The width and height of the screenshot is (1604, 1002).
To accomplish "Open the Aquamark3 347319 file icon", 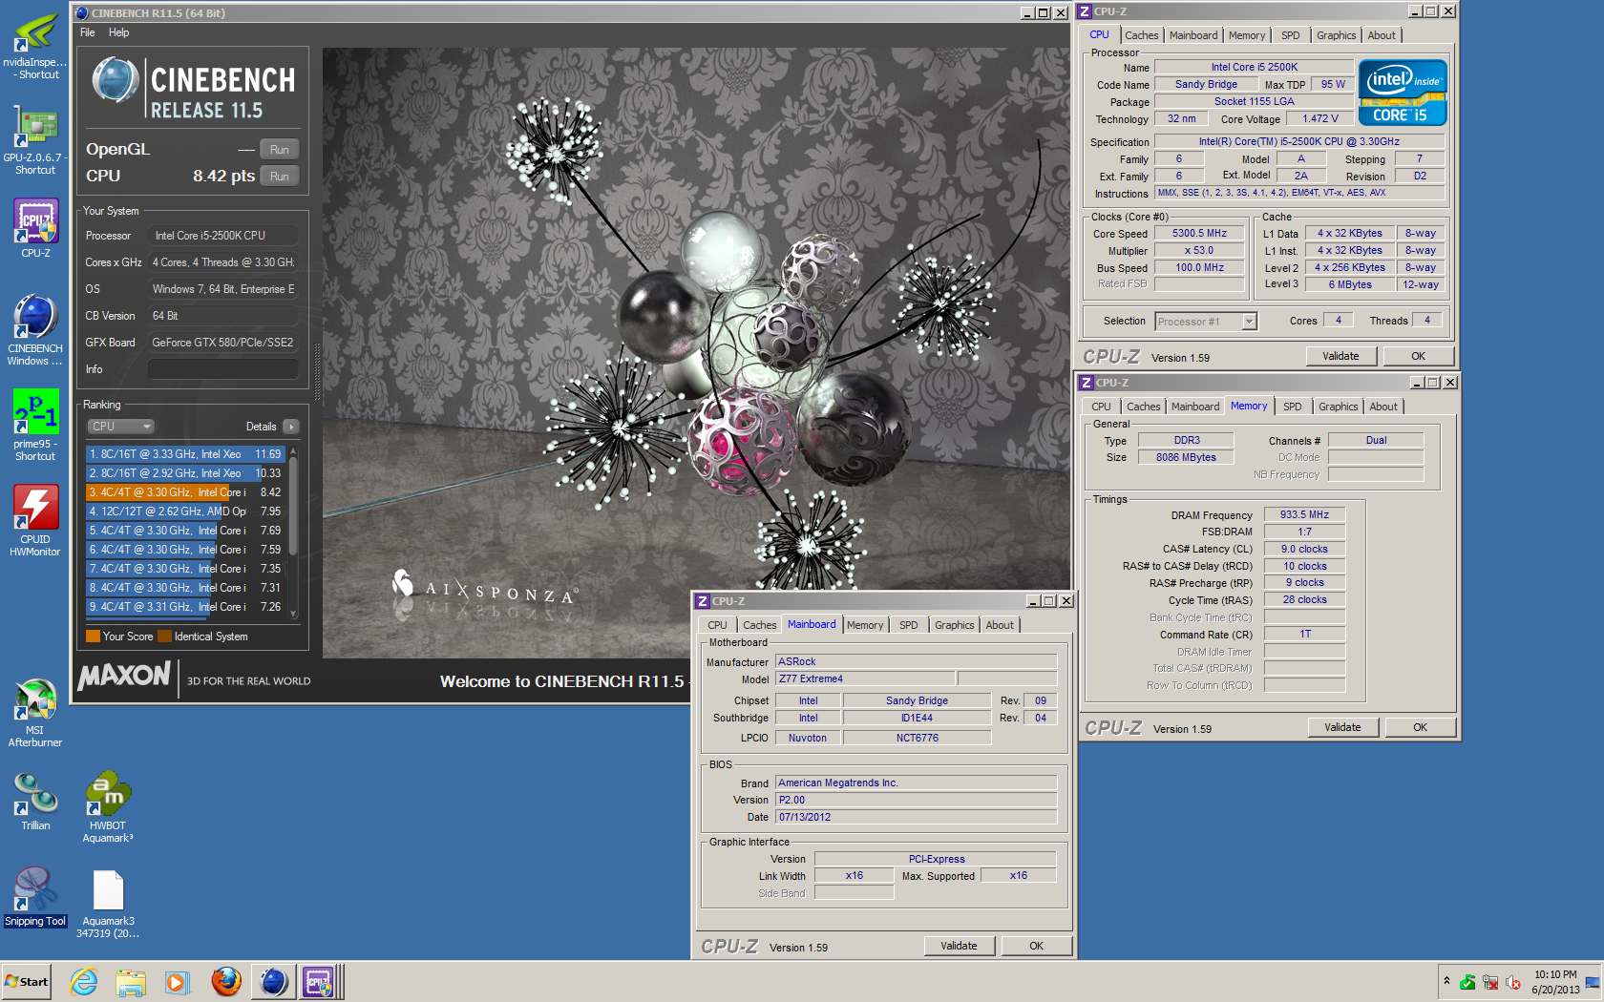I will pyautogui.click(x=108, y=904).
